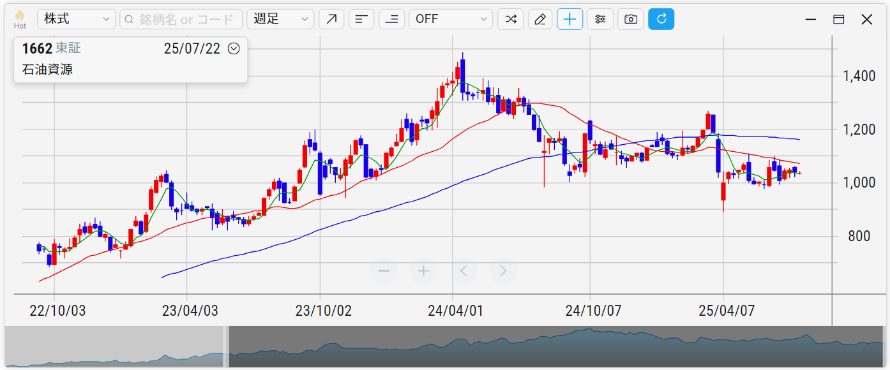This screenshot has height=370, width=890.
Task: Zoom in chart with plus button
Action: click(423, 271)
